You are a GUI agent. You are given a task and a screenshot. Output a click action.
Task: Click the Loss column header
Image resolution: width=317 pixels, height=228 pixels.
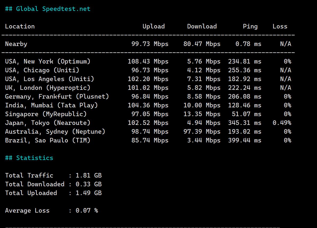[x=280, y=26]
